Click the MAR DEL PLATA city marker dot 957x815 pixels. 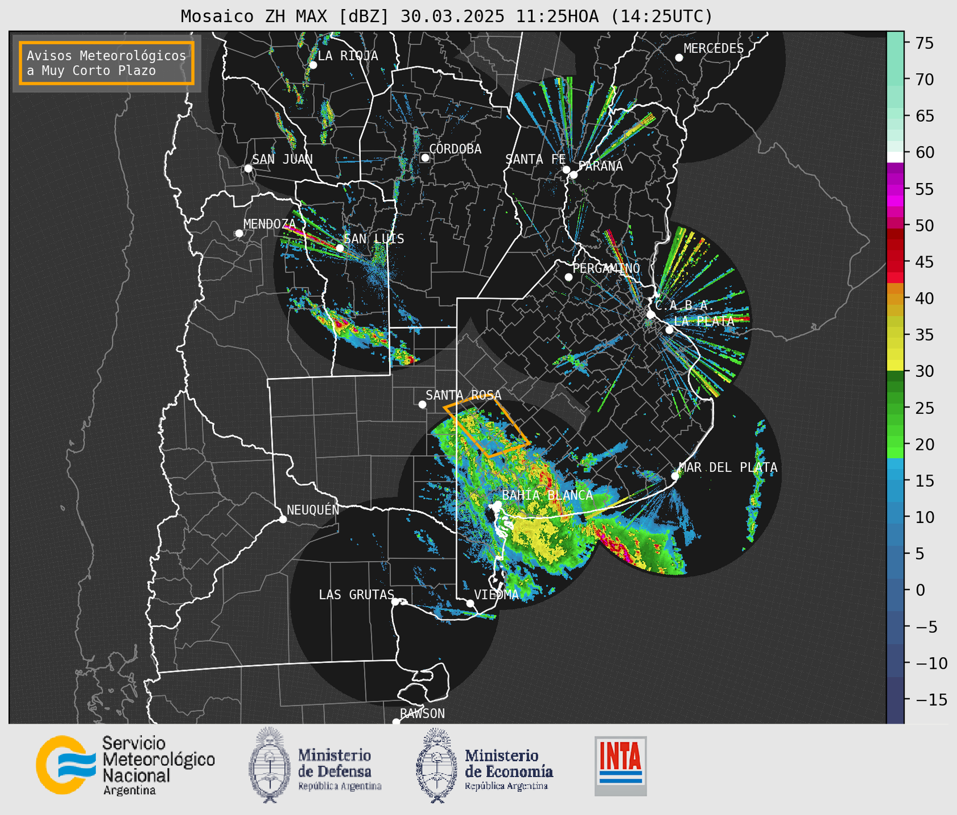pyautogui.click(x=675, y=476)
